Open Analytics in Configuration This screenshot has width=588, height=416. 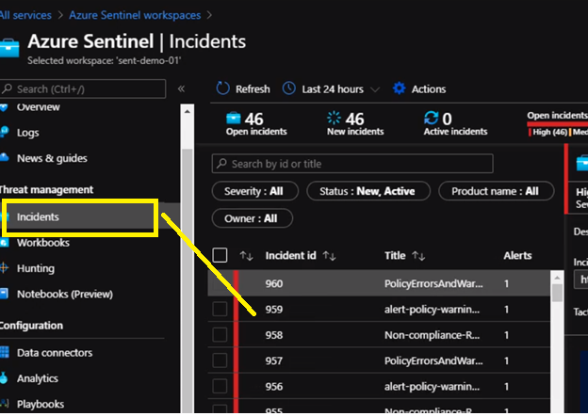(38, 378)
